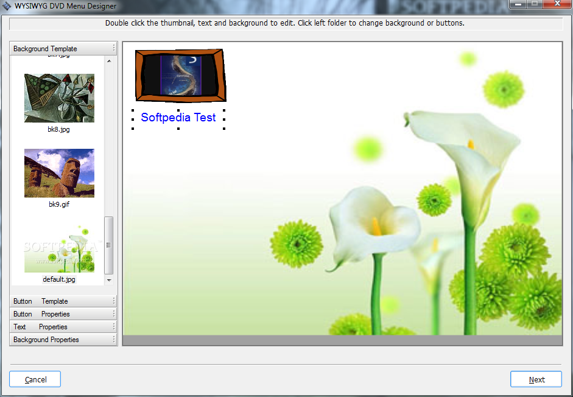Open the Background Properties panel

coord(63,340)
